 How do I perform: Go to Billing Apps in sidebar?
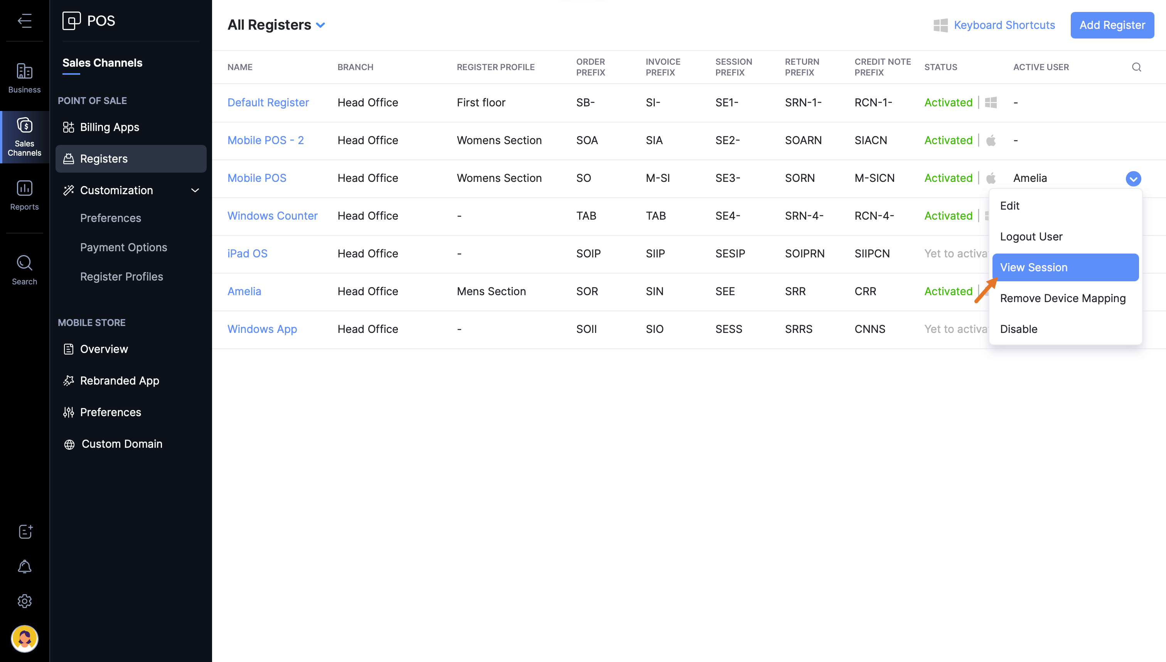click(x=109, y=127)
